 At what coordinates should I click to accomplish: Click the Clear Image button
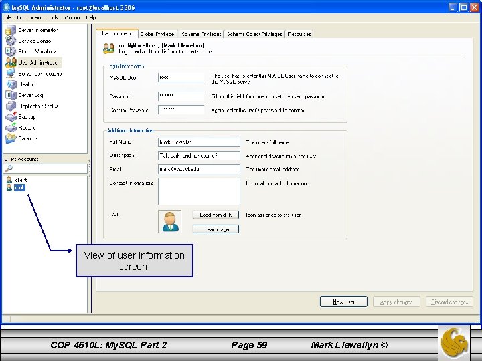(x=216, y=229)
